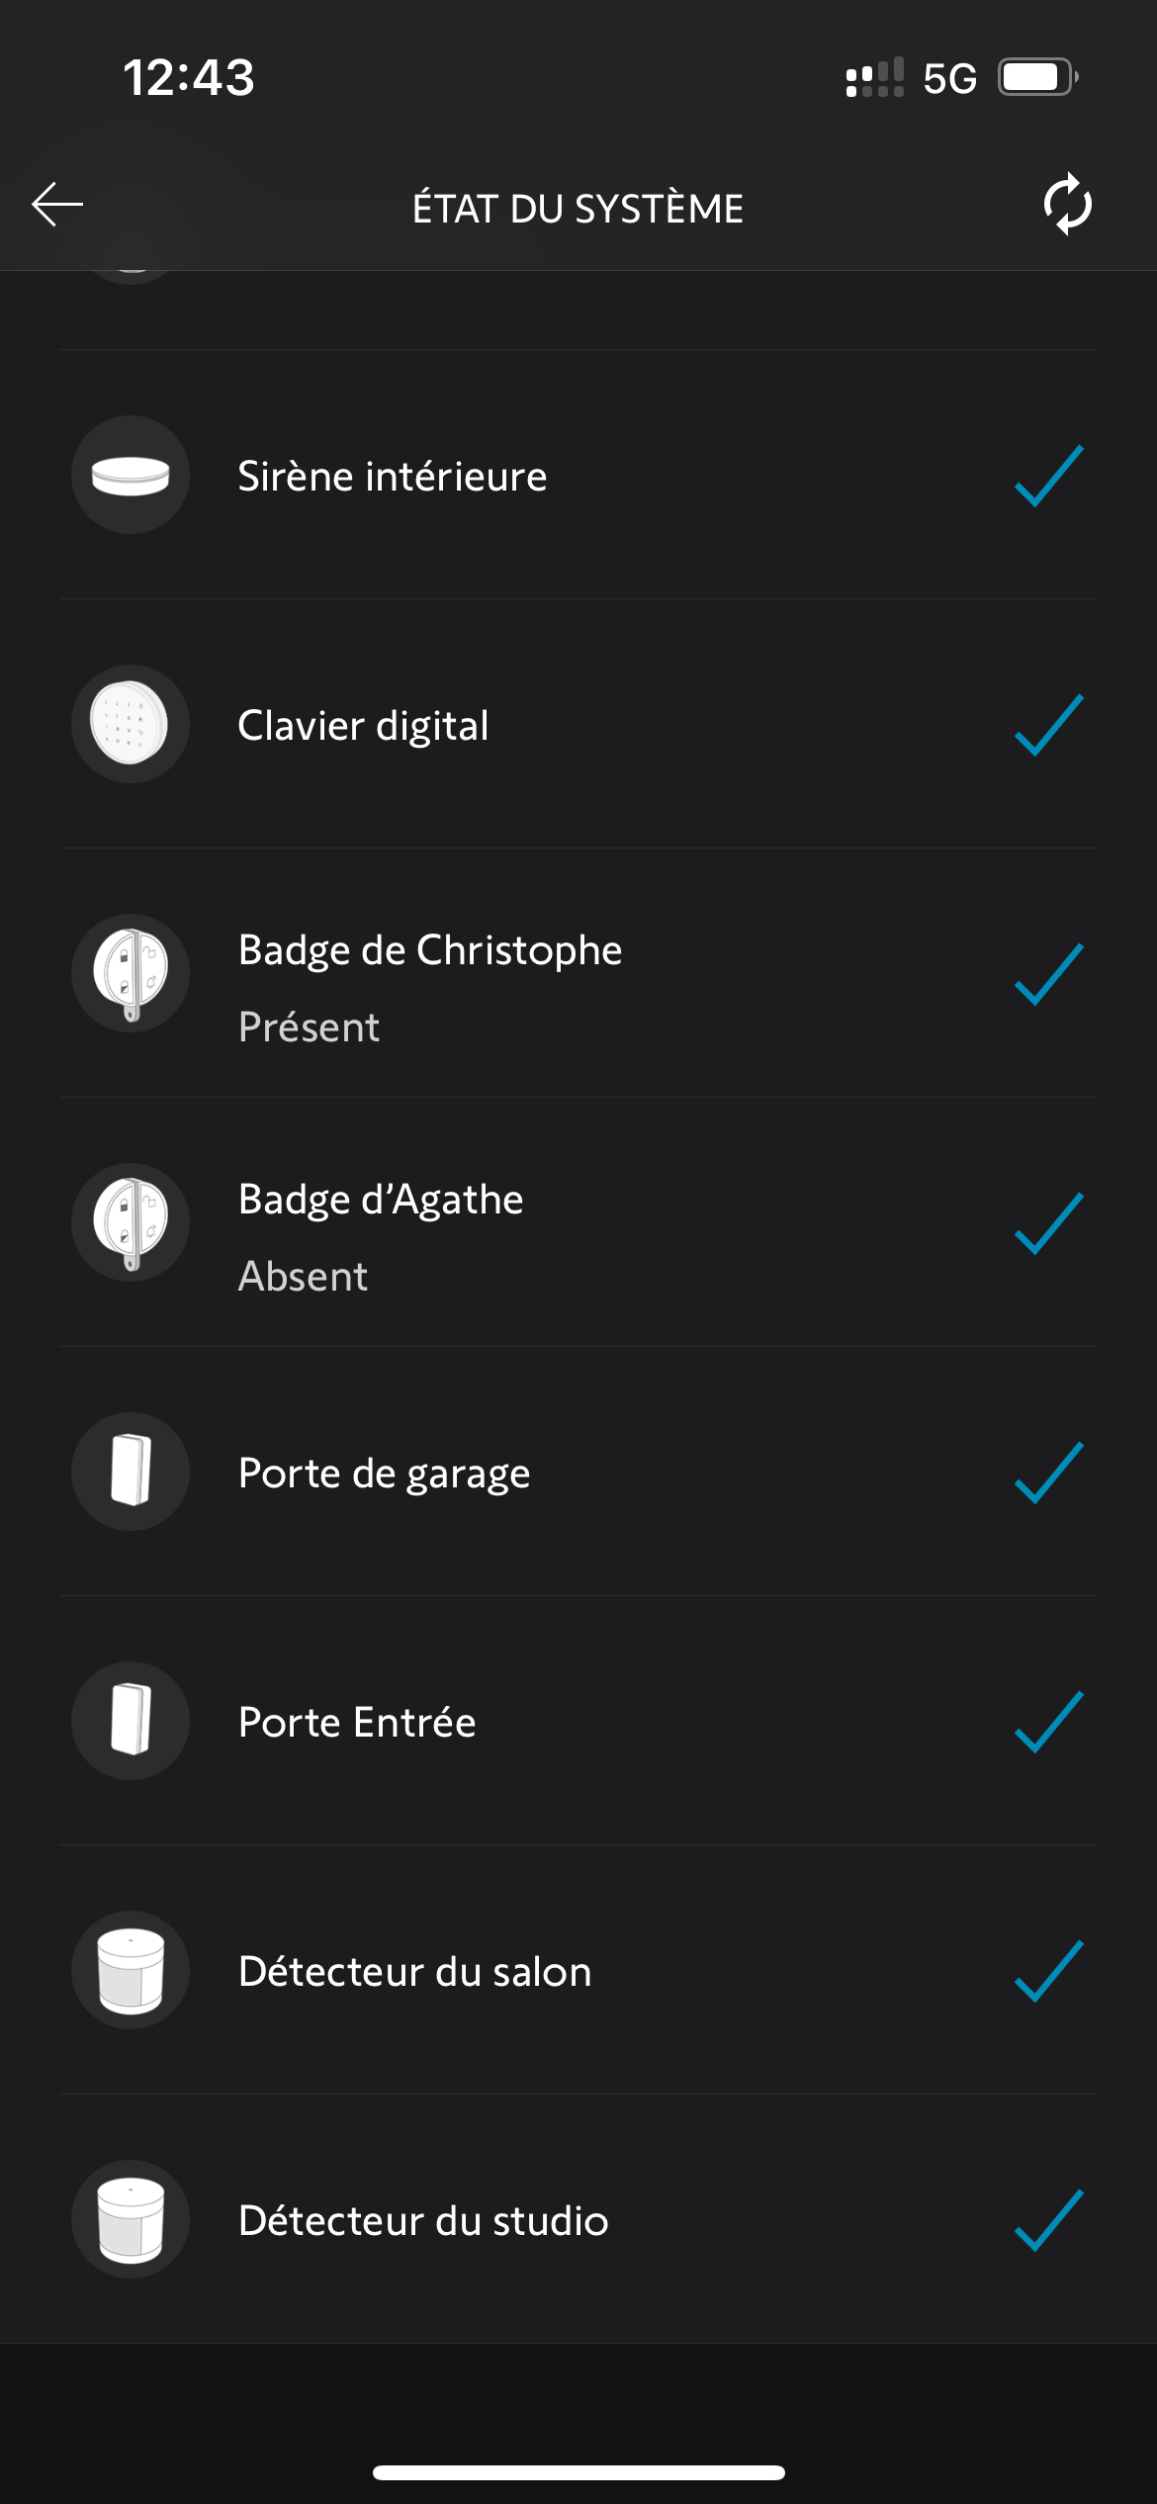Tap the Détecteur du salon icon

click(x=131, y=1971)
